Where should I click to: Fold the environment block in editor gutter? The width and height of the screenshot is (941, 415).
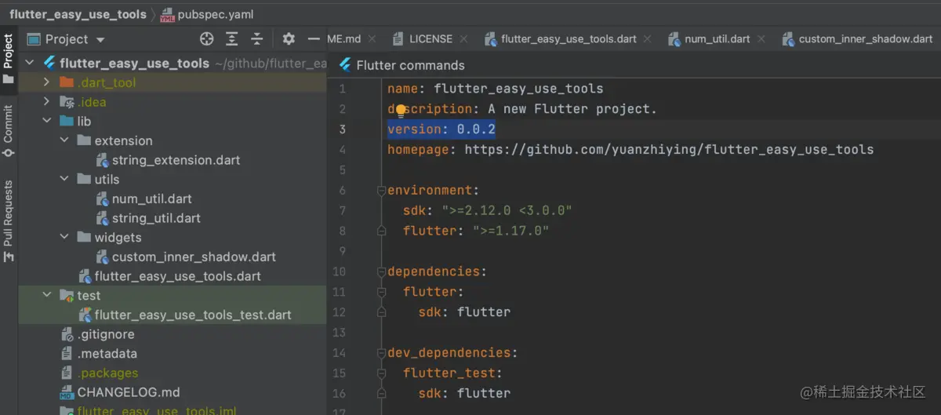pos(381,190)
